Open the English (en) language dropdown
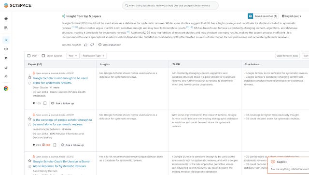The height and width of the screenshot is (175, 309). 292,16
